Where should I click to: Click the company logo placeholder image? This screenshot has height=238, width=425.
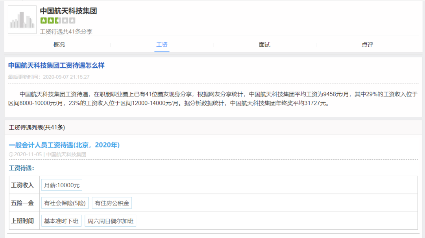pos(22,20)
